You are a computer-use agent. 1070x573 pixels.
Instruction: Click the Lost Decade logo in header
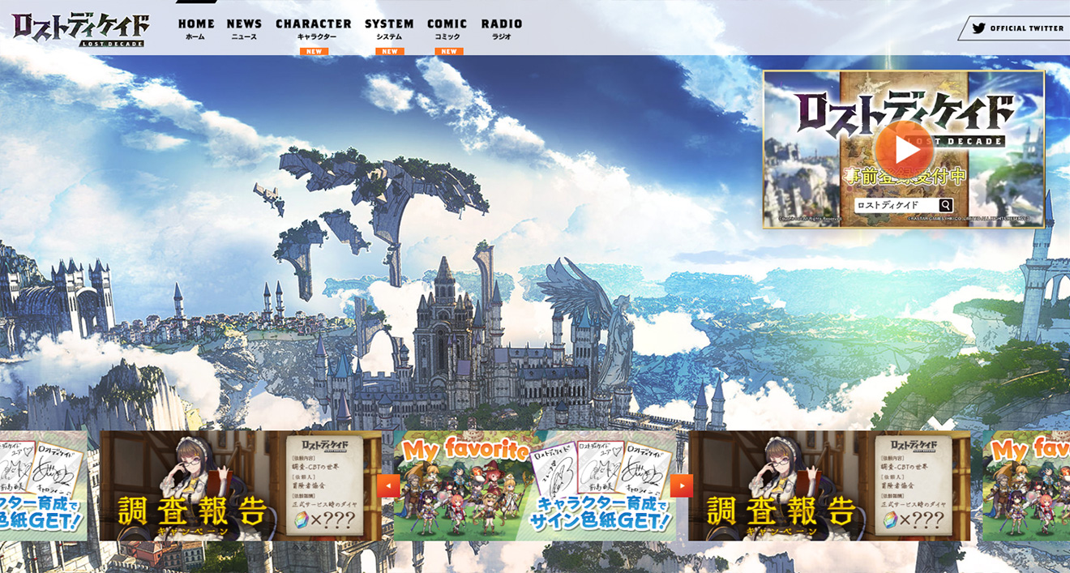pyautogui.click(x=80, y=29)
